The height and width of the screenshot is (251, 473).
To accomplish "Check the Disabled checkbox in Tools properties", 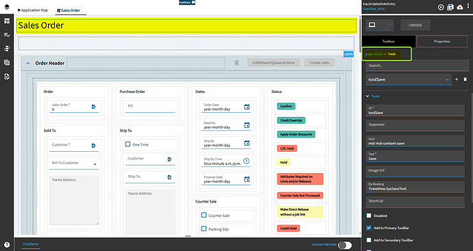I will 369,215.
